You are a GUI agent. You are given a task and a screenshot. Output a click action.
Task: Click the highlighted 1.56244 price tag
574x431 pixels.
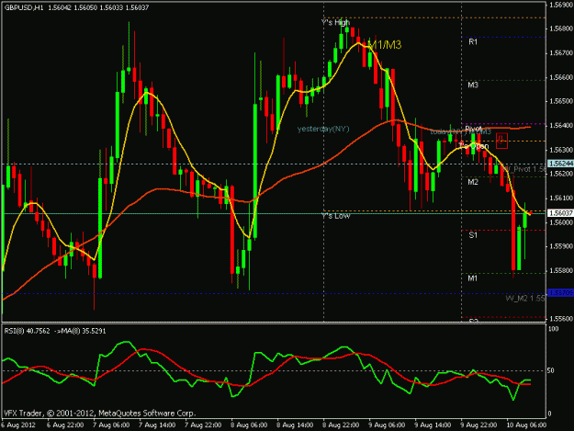[560, 164]
